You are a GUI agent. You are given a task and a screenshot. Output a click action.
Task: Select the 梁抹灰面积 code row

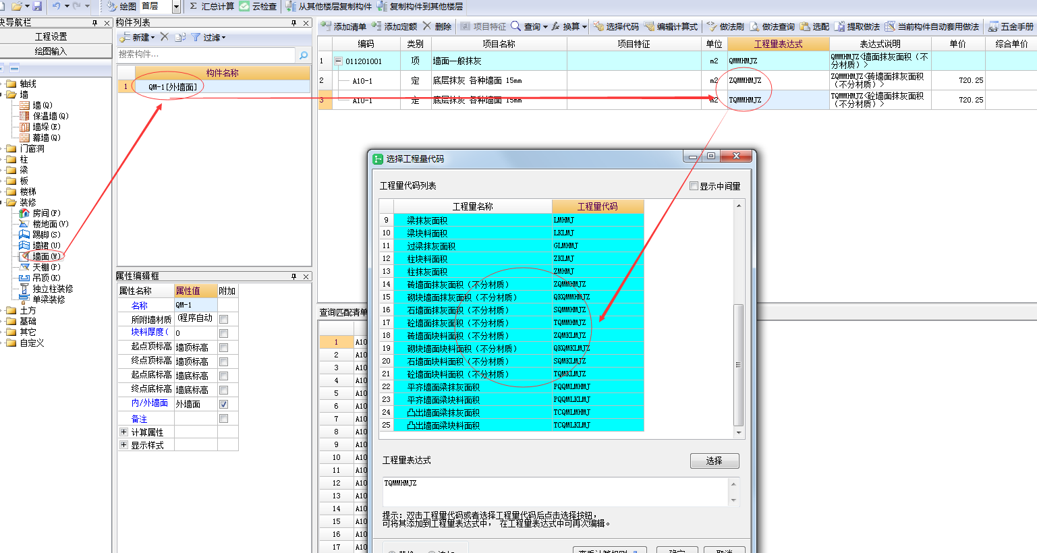(511, 220)
